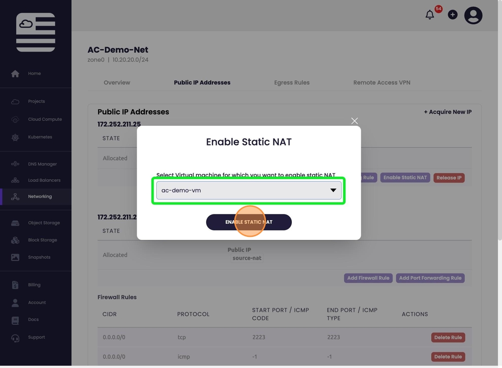This screenshot has height=368, width=502.
Task: Switch to the Egress Rules tab
Action: pos(292,82)
